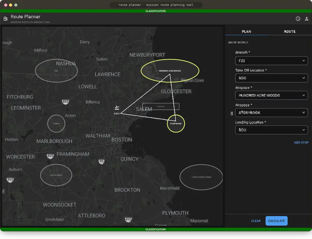Click the LOWELL map label
Screen dimensions: 312x239
[x=88, y=86]
